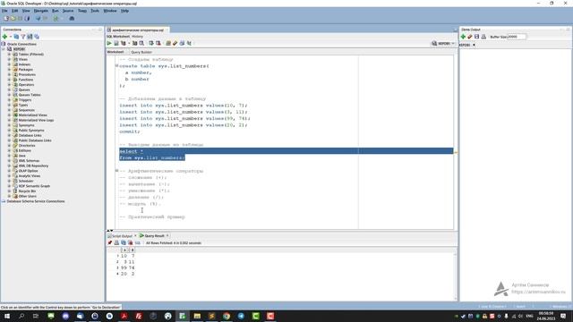Open the connection selector dropdown in worksheet toolbar

pos(443,44)
